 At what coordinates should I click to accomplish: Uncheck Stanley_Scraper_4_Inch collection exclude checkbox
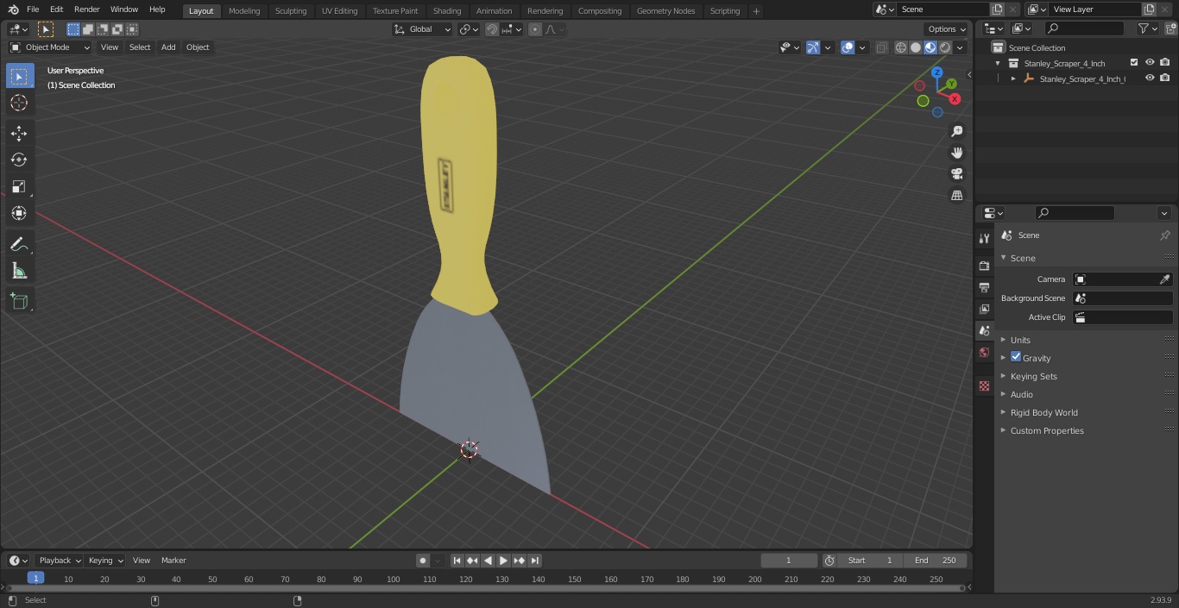[x=1134, y=63]
